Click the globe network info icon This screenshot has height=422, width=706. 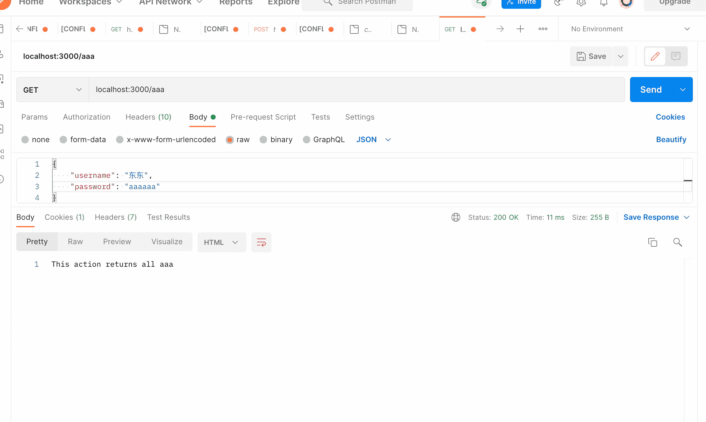tap(456, 217)
